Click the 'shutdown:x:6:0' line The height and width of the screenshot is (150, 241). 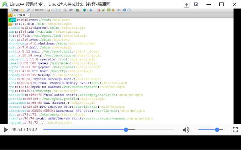click(52, 44)
